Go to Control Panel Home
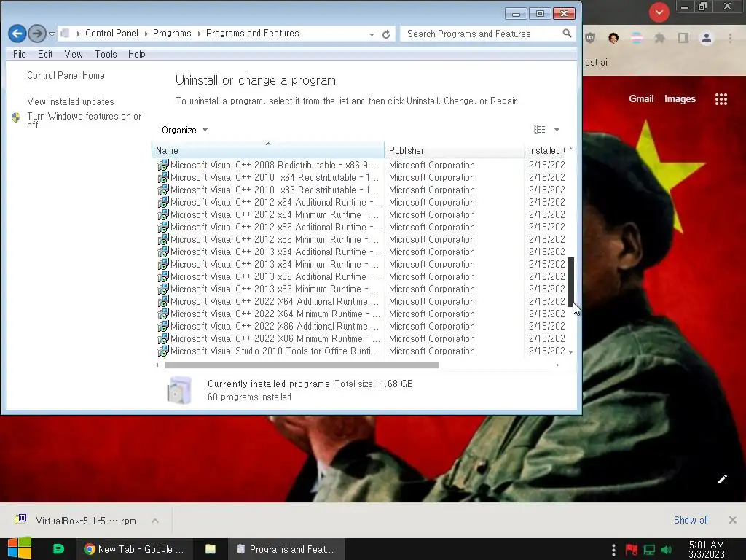 66,75
